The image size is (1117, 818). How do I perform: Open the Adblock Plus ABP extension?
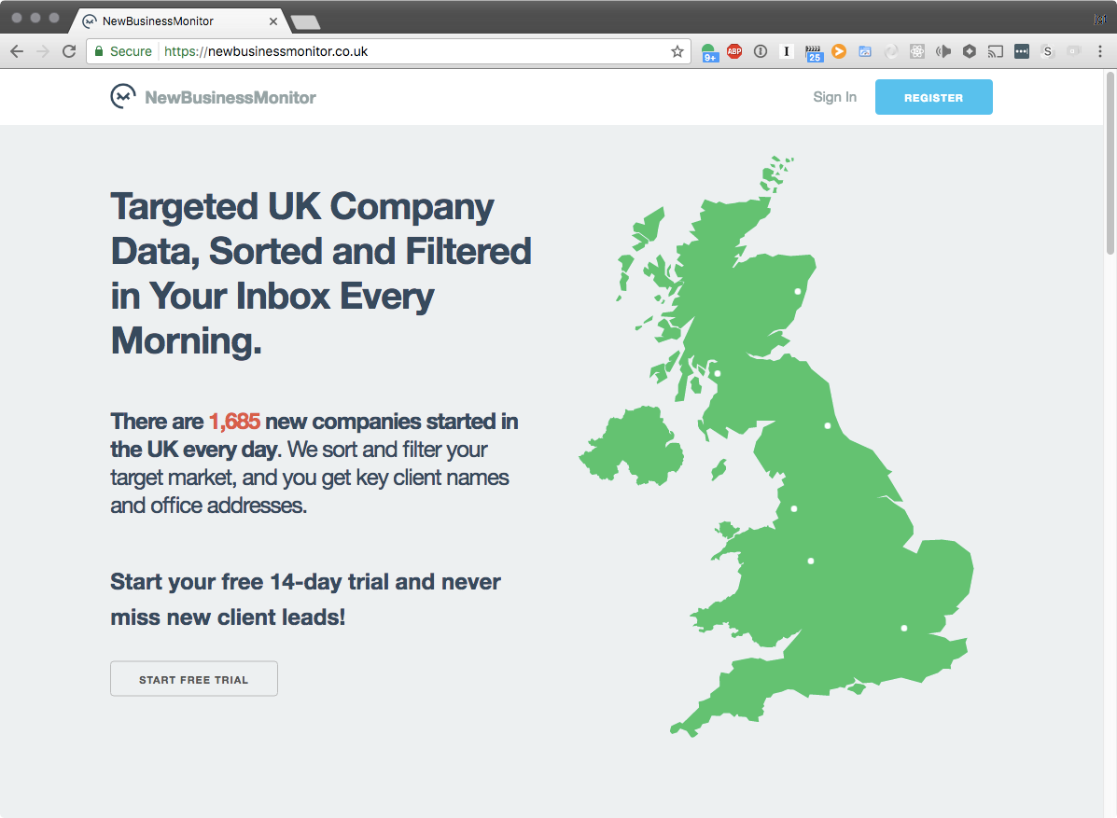point(734,51)
